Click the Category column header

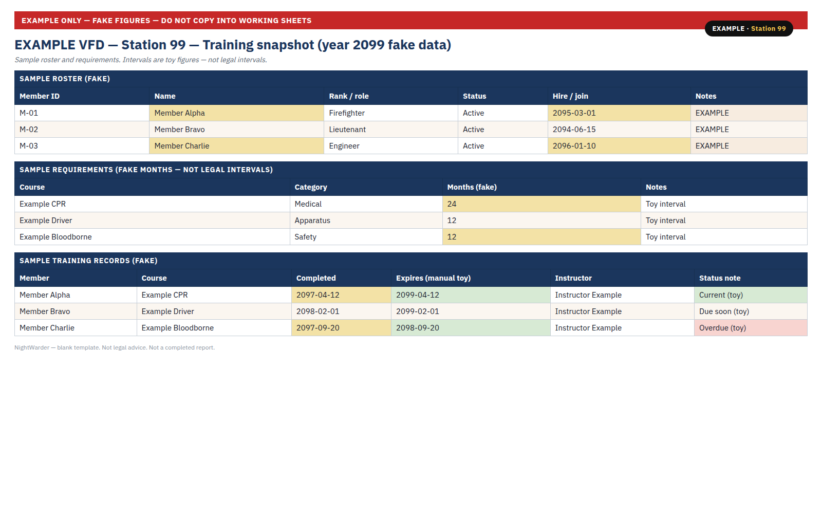pyautogui.click(x=366, y=187)
